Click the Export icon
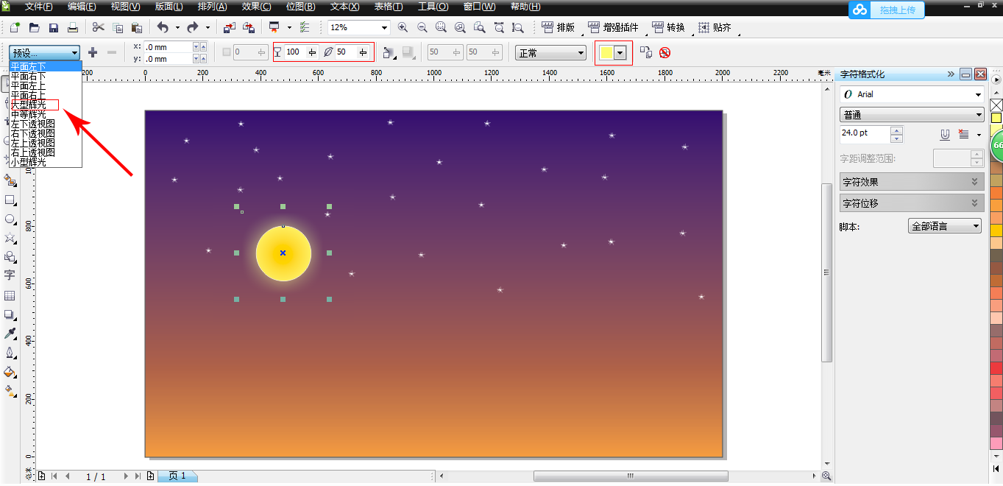Image resolution: width=1003 pixels, height=486 pixels. tap(249, 28)
